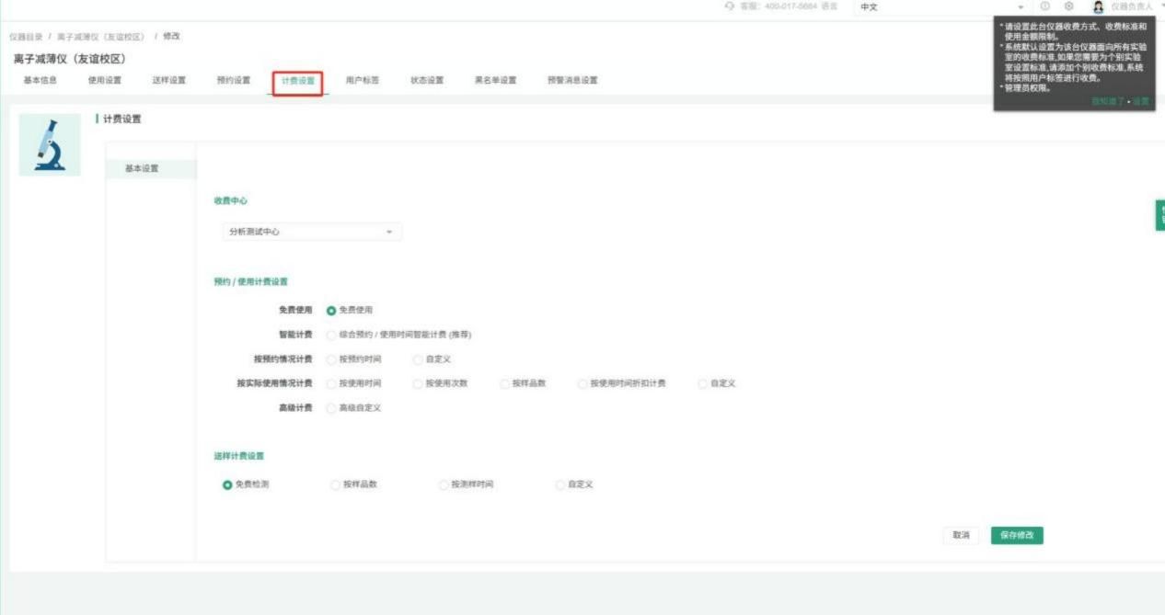This screenshot has width=1165, height=615.
Task: Open the info circle icon in header
Action: pos(1044,6)
